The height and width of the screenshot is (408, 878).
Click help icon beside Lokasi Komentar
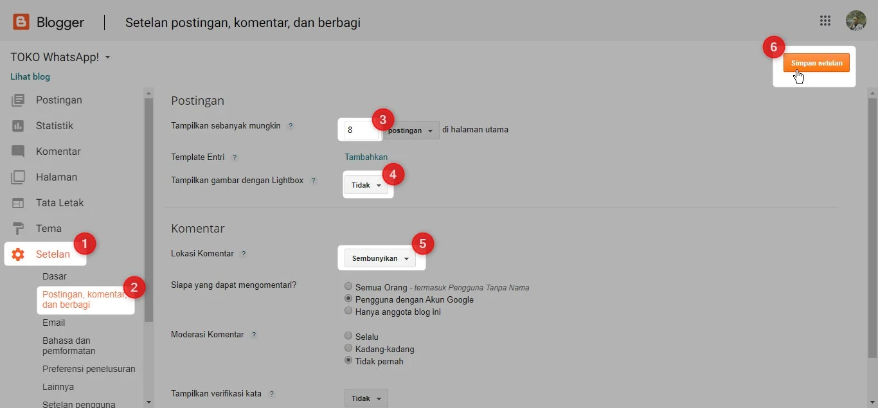pos(244,254)
